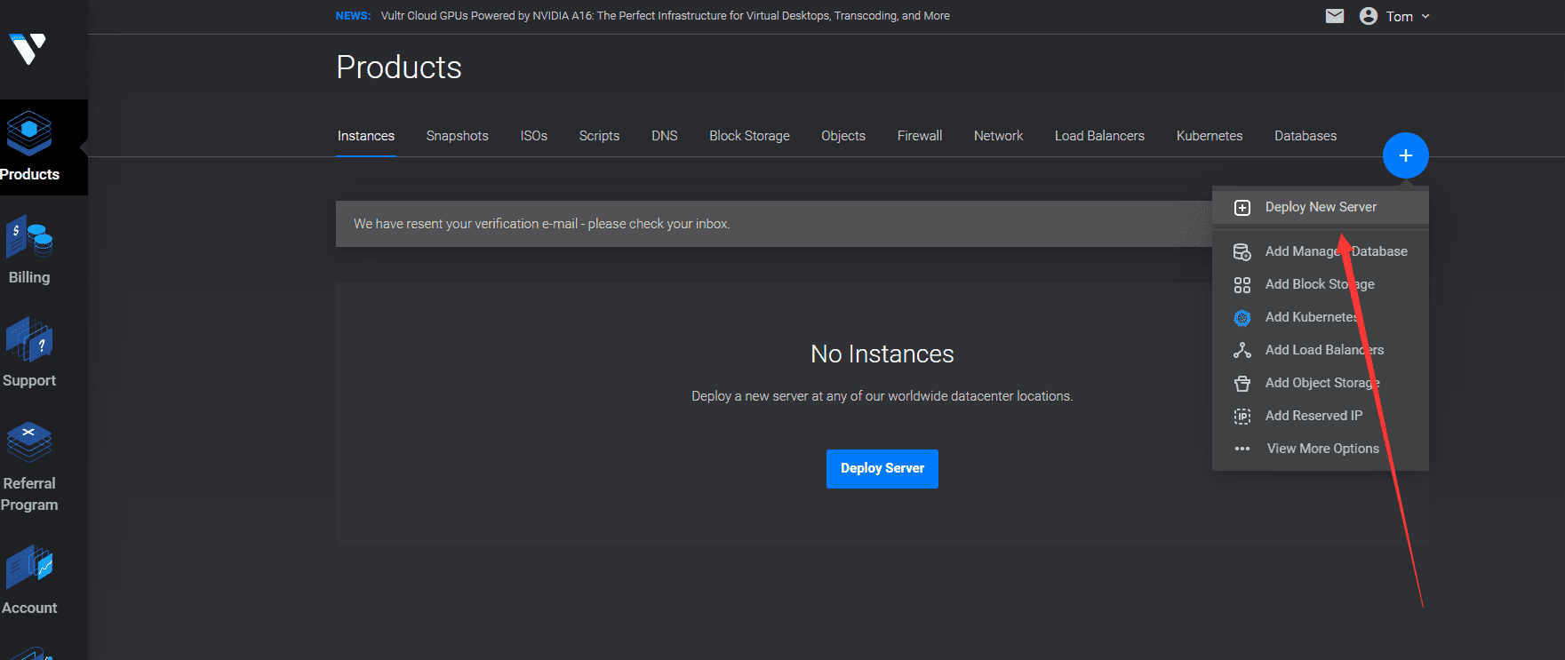This screenshot has width=1565, height=660.
Task: Click the Vultr logo in the sidebar
Action: 28,49
